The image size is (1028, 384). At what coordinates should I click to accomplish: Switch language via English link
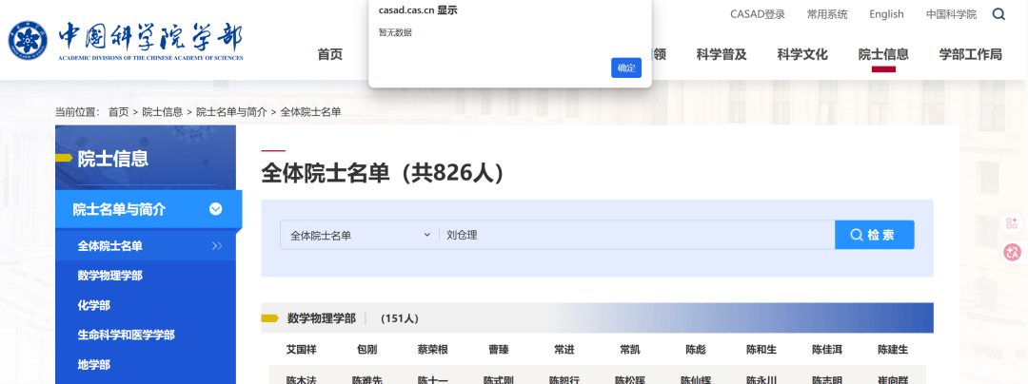[886, 14]
